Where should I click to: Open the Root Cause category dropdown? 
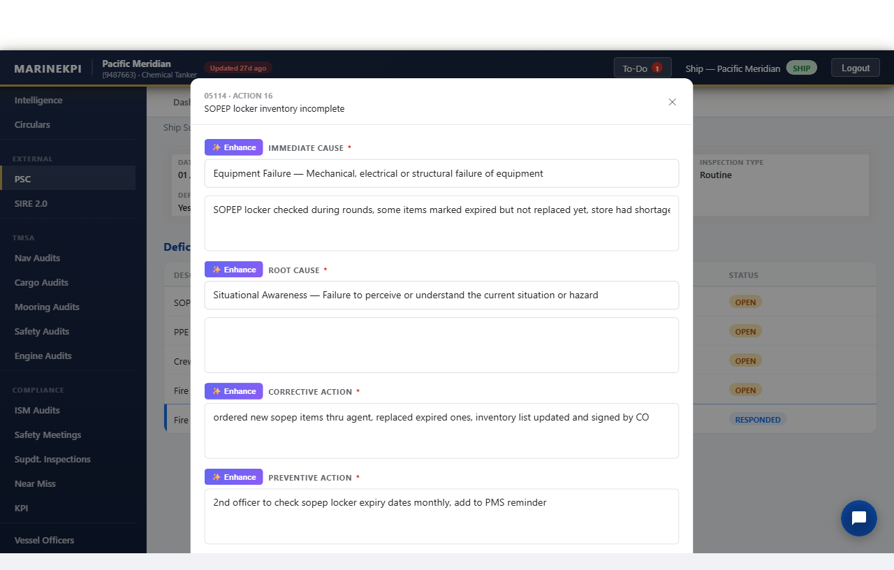(441, 295)
